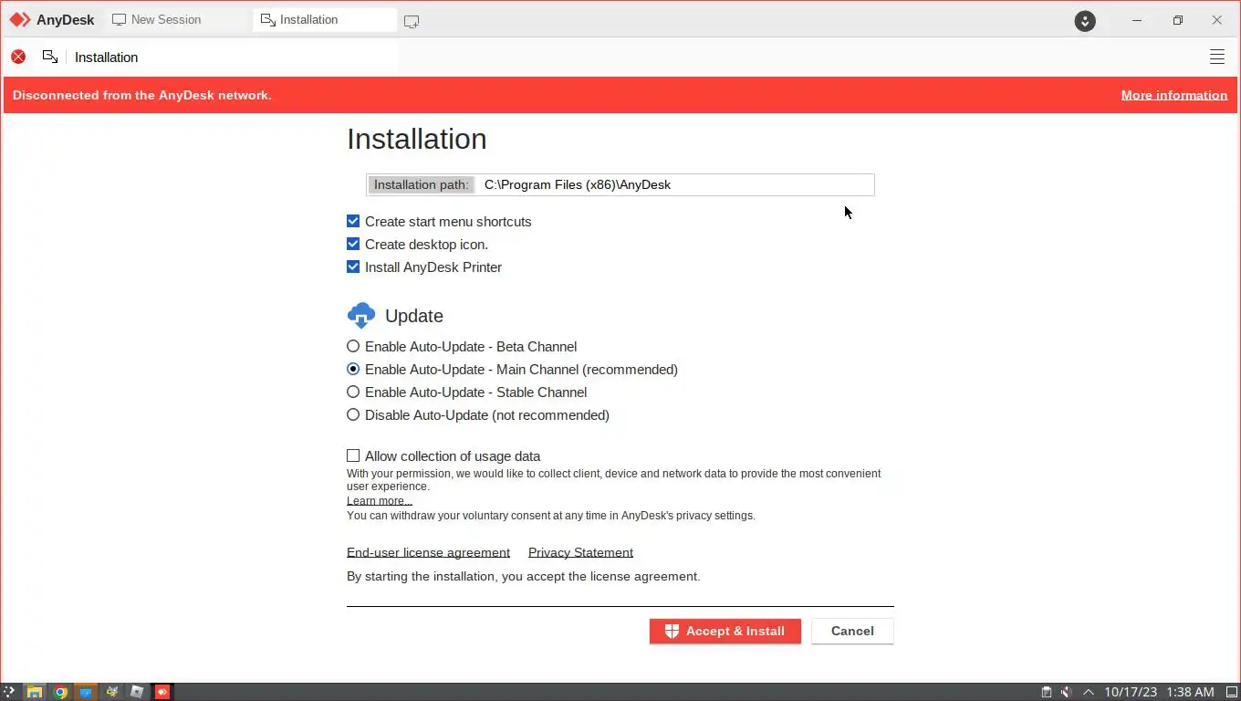Close the Installation tab with the red X
This screenshot has height=701, width=1241.
pyautogui.click(x=18, y=57)
